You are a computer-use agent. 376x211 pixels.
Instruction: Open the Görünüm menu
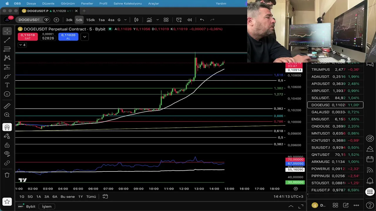coord(68,4)
